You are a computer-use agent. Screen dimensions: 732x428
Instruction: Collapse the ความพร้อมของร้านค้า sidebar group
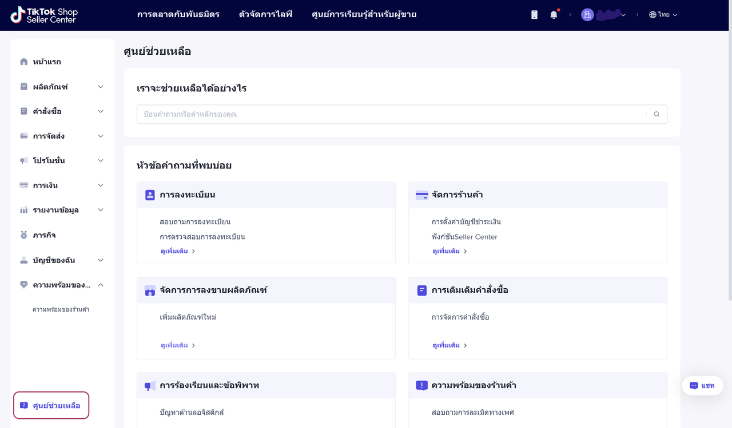point(101,285)
